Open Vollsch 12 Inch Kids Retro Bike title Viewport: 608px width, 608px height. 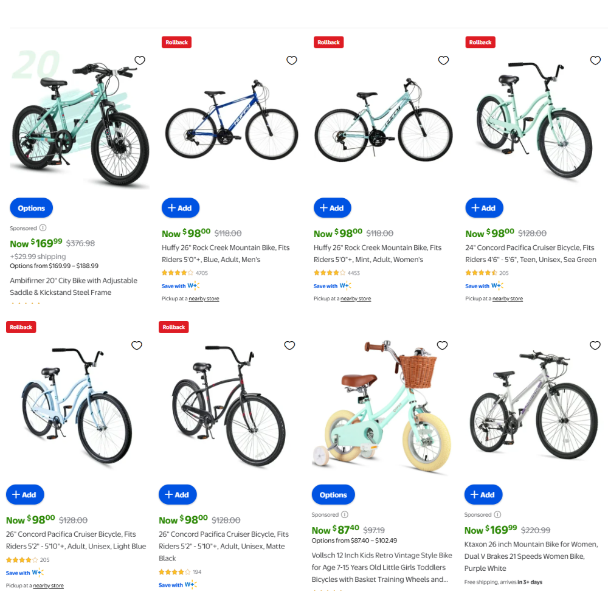382,567
